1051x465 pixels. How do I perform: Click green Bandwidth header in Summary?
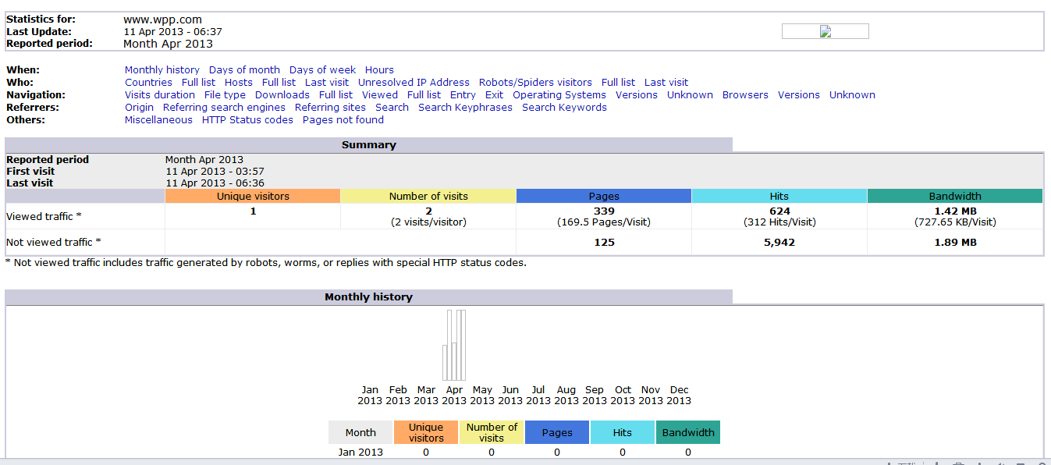pyautogui.click(x=955, y=196)
